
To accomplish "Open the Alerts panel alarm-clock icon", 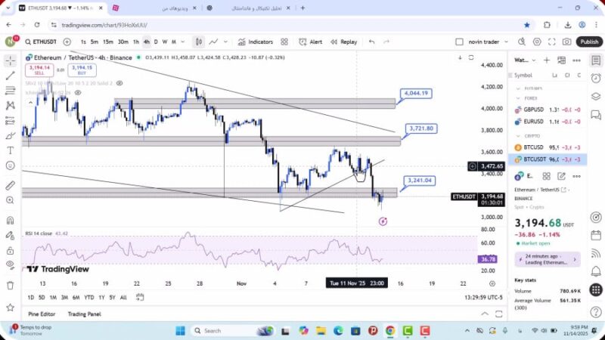I will click(595, 76).
